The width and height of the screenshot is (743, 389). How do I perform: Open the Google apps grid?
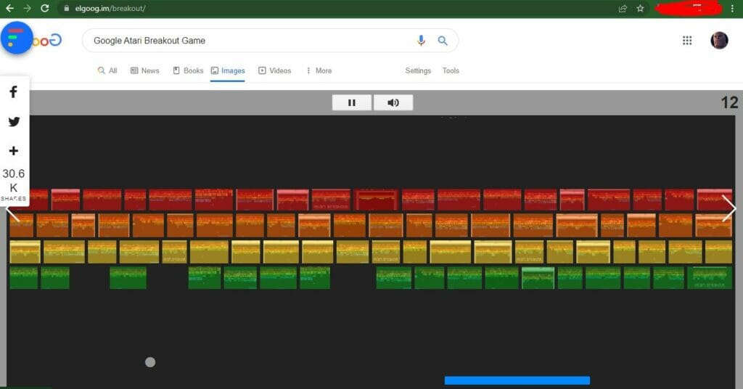687,41
